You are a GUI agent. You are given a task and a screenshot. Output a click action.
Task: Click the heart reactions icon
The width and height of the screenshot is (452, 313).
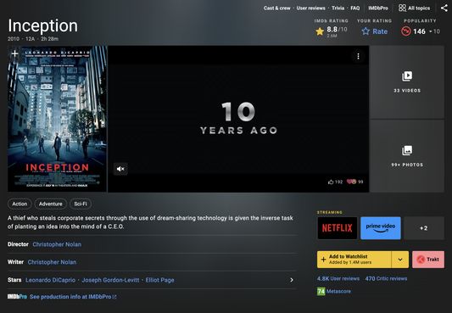(351, 182)
